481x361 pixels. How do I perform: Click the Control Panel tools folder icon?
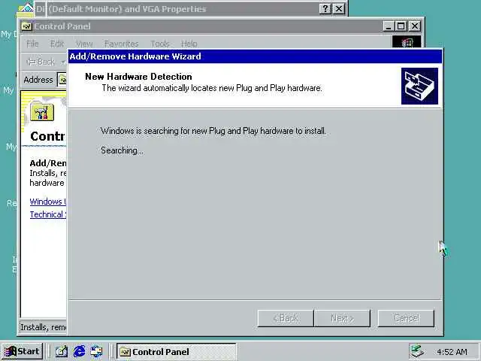(x=42, y=112)
